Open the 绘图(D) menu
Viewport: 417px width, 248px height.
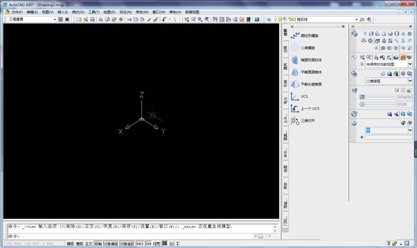click(109, 12)
